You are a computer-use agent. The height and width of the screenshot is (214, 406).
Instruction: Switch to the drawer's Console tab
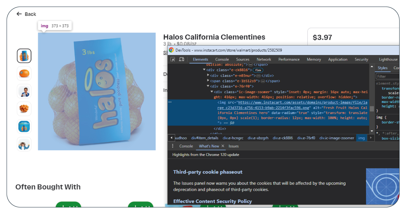point(186,146)
